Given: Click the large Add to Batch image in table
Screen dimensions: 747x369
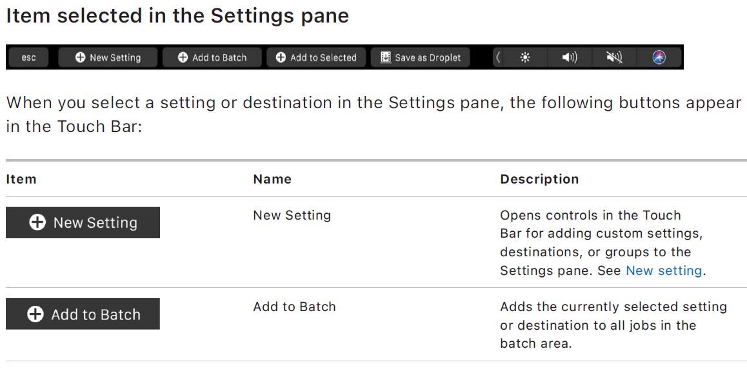Looking at the screenshot, I should [83, 314].
